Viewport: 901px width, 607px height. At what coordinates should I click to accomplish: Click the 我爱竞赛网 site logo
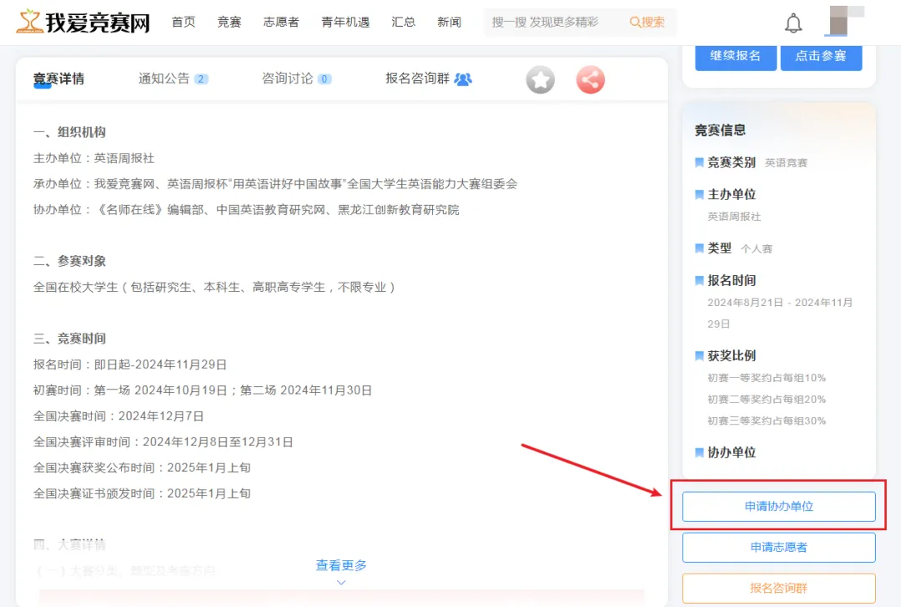[x=84, y=22]
